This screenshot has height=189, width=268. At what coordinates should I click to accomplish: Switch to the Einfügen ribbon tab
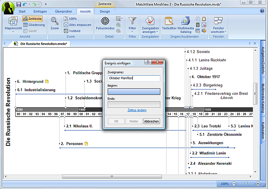pyautogui.click(x=40, y=11)
